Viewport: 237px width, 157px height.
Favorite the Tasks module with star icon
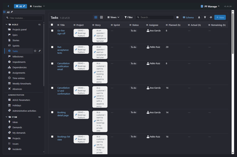tap(35, 51)
